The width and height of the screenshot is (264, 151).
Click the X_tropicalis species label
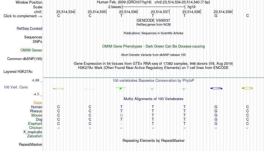pyautogui.click(x=33, y=132)
